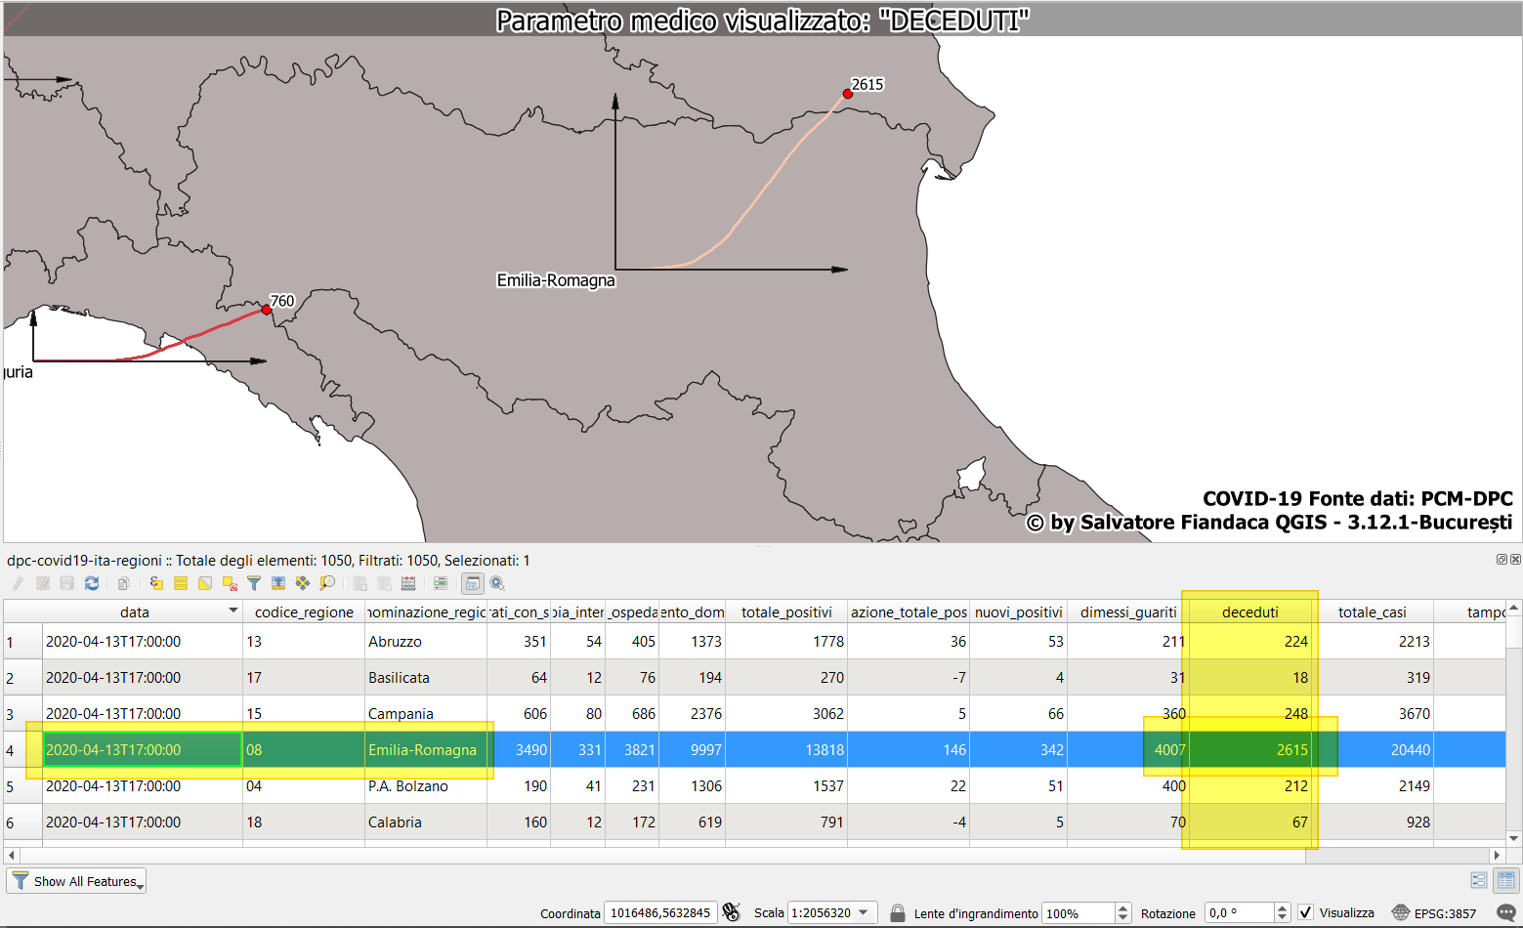The image size is (1523, 928).
Task: Click the Pan map to selected rows icon
Action: coord(303,583)
